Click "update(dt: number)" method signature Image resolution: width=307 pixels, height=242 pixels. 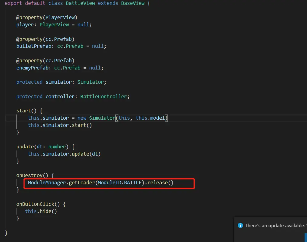42,147
